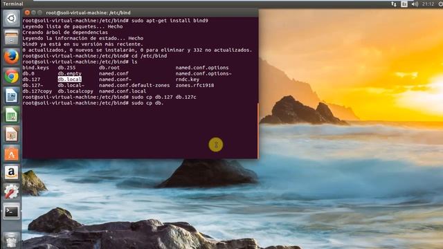Open the Amazon launcher icon

click(x=11, y=173)
